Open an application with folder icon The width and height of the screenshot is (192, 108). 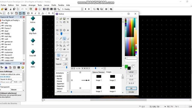coord(2,9)
